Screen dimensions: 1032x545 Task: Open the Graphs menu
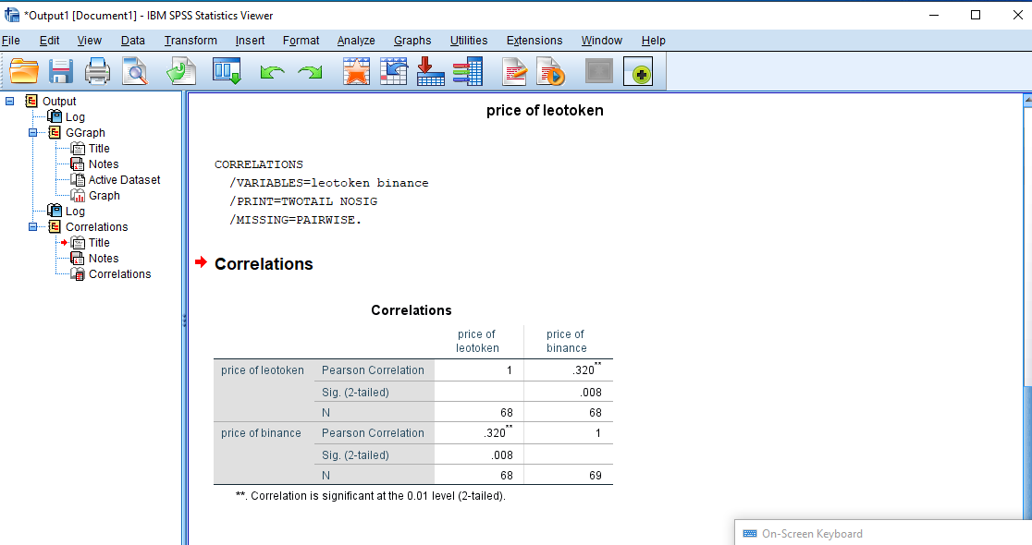[x=412, y=40]
